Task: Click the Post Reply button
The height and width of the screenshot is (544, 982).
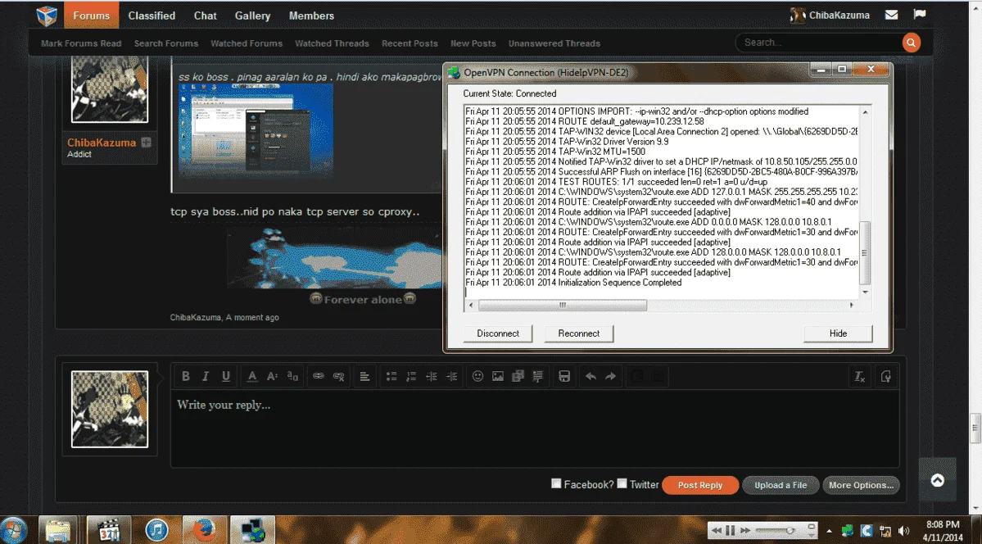Action: (700, 485)
